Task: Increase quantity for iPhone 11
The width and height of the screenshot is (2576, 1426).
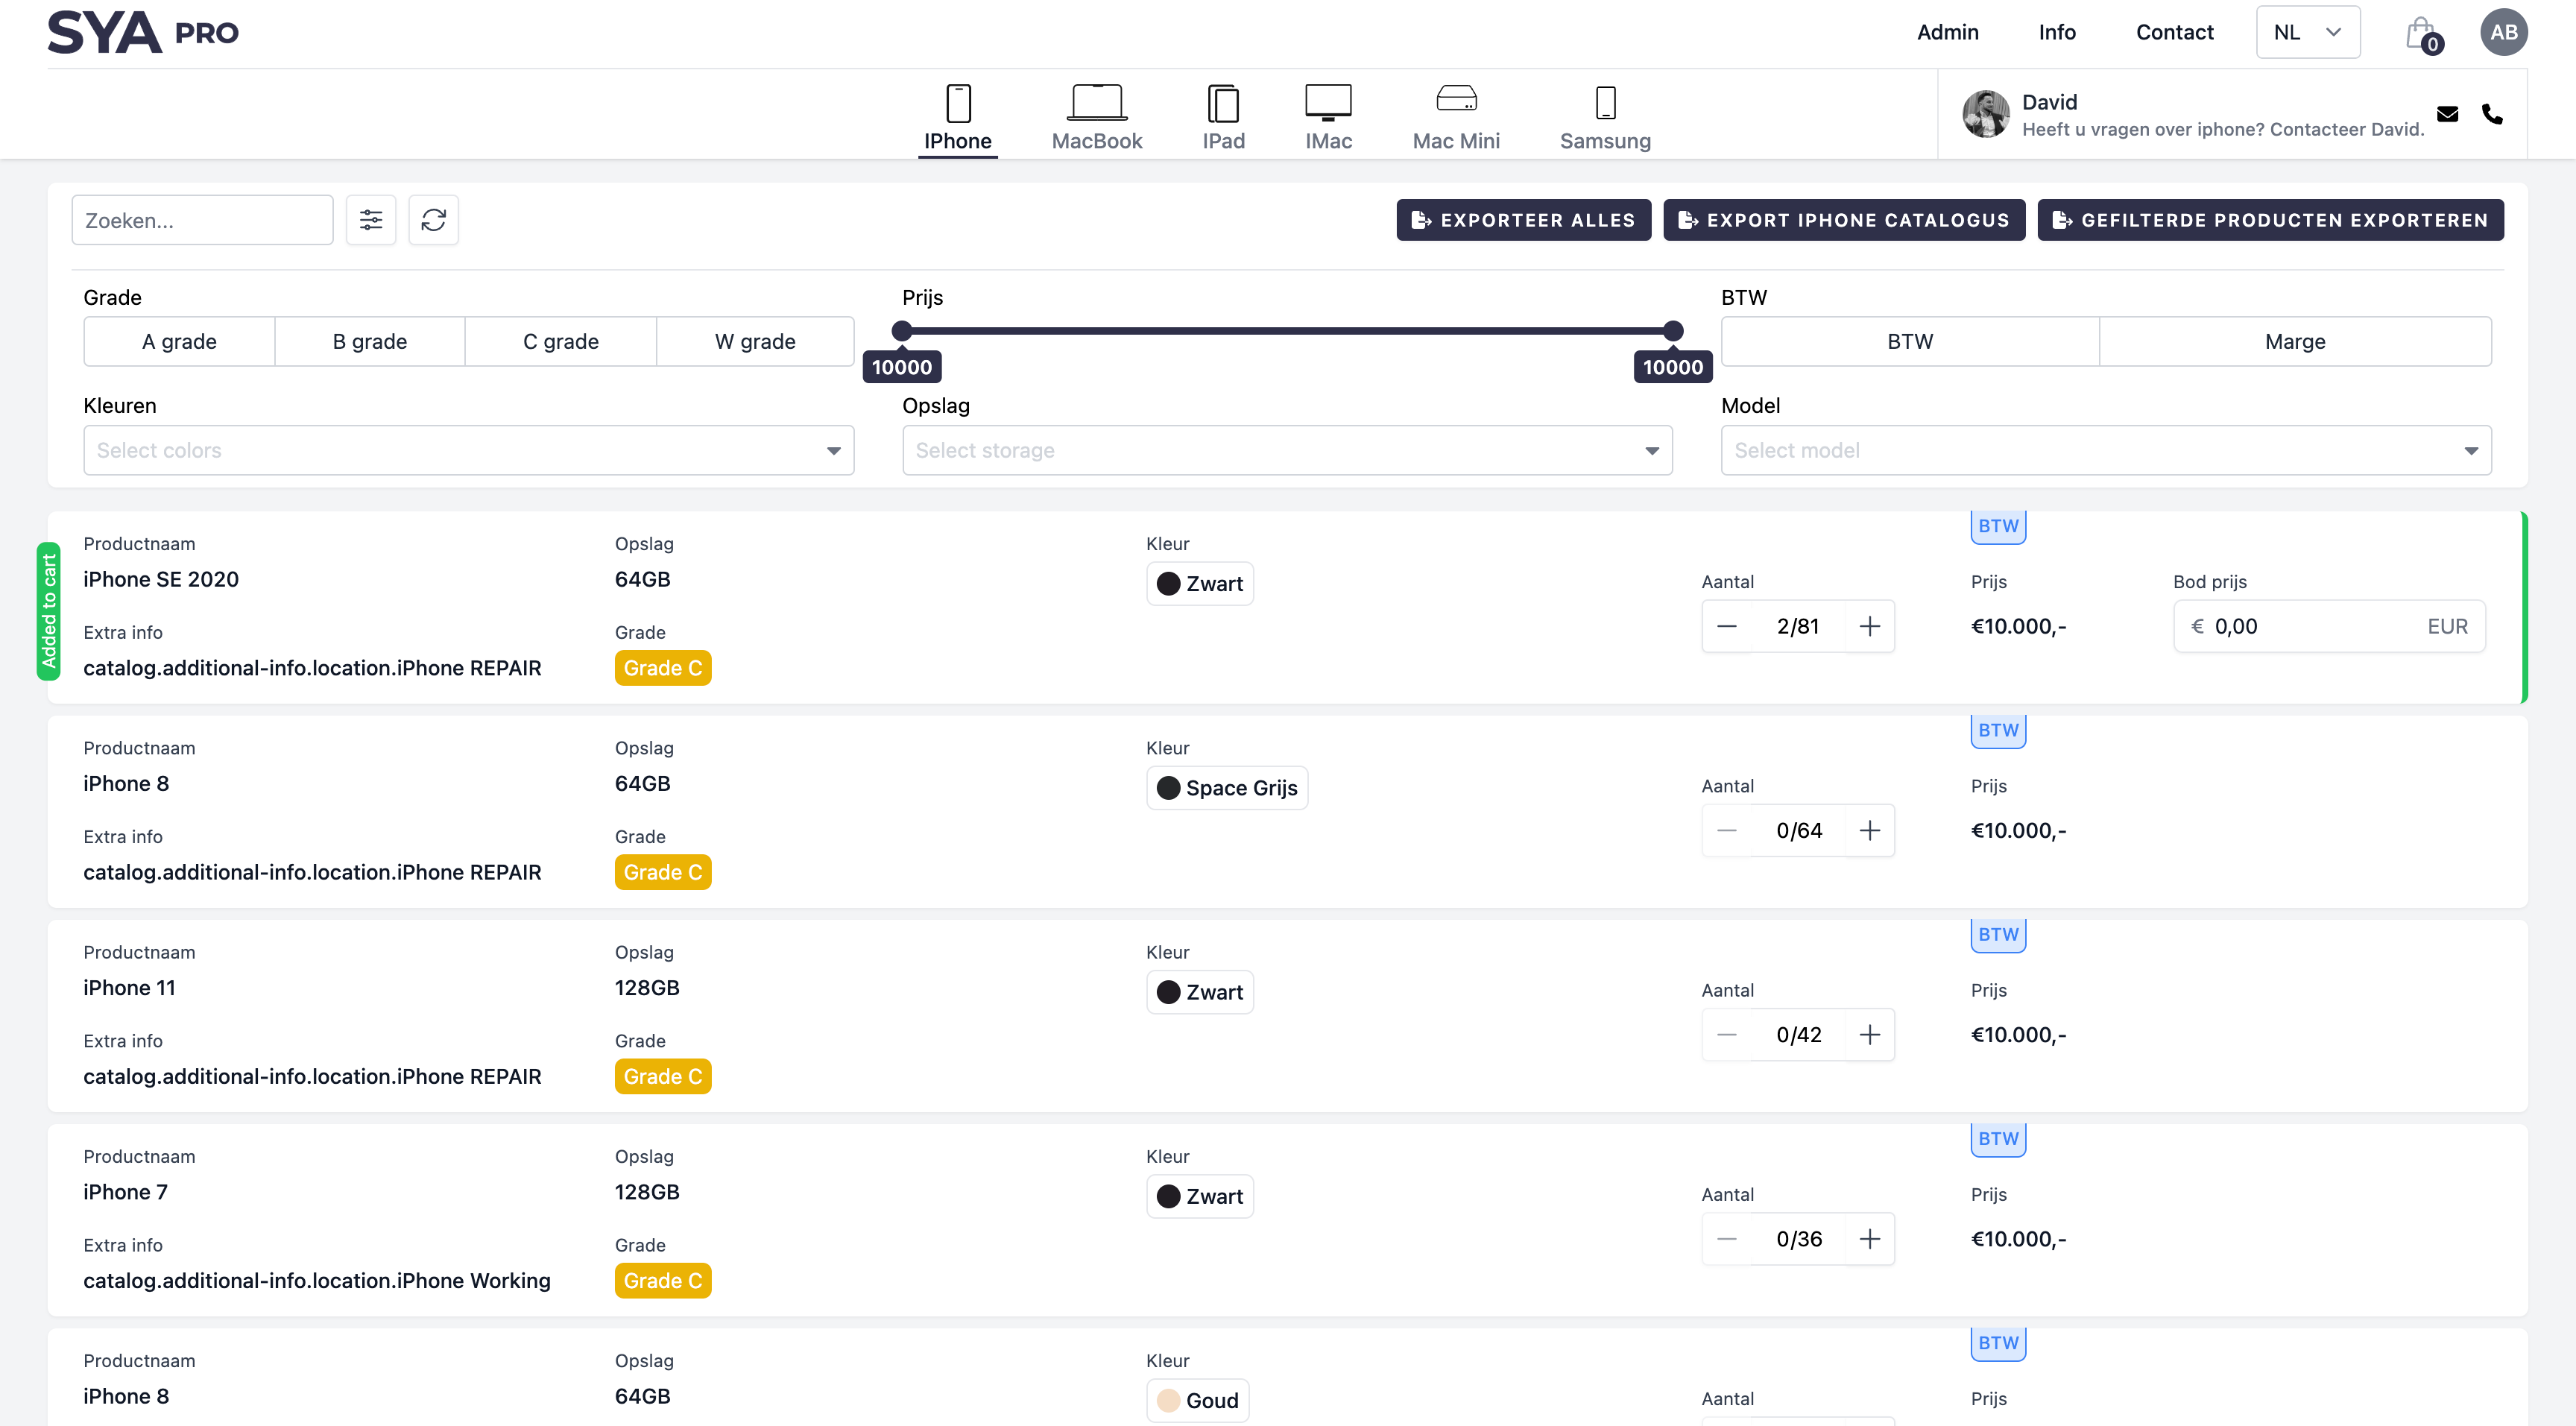Action: pos(1869,1034)
